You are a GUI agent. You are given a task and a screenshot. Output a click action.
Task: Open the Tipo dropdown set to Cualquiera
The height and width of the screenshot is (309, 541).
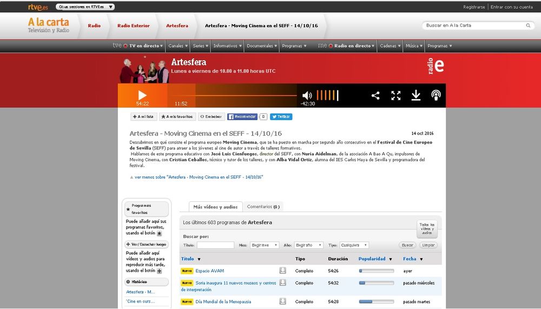coord(354,245)
